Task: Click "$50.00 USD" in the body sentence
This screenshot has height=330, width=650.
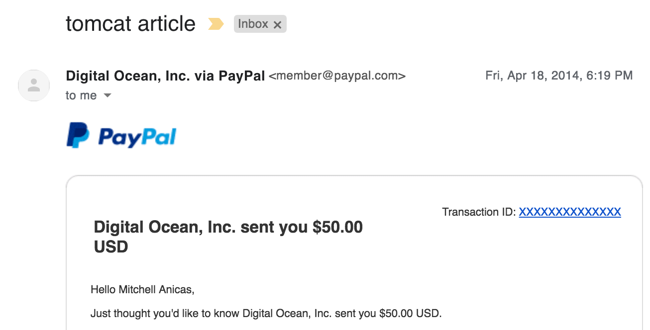Action: coord(410,314)
